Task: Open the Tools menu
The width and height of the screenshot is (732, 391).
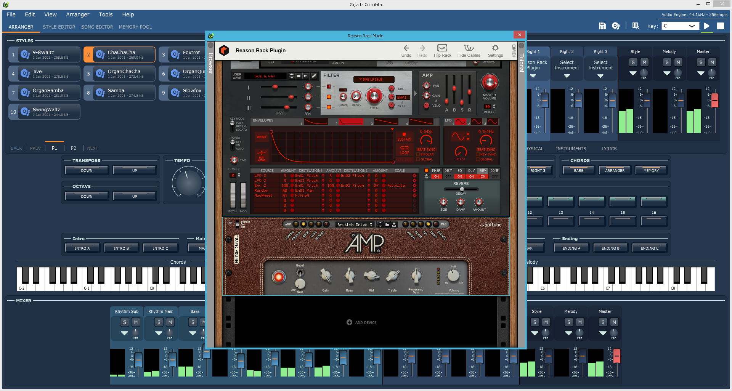Action: coord(106,14)
